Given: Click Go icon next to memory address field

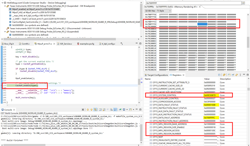Looking at the screenshot, I should click(243, 3).
